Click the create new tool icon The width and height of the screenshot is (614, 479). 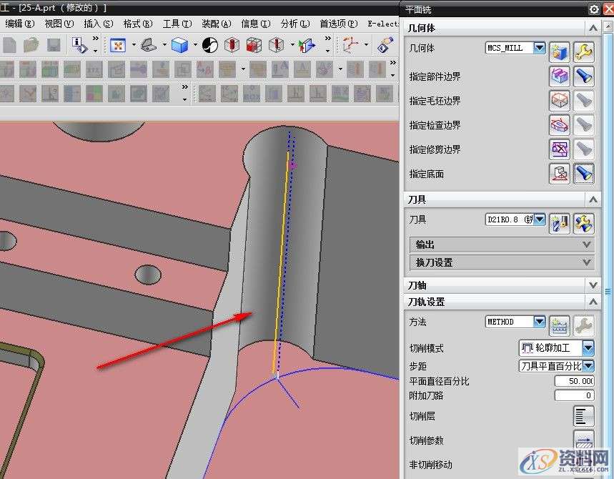pyautogui.click(x=560, y=222)
